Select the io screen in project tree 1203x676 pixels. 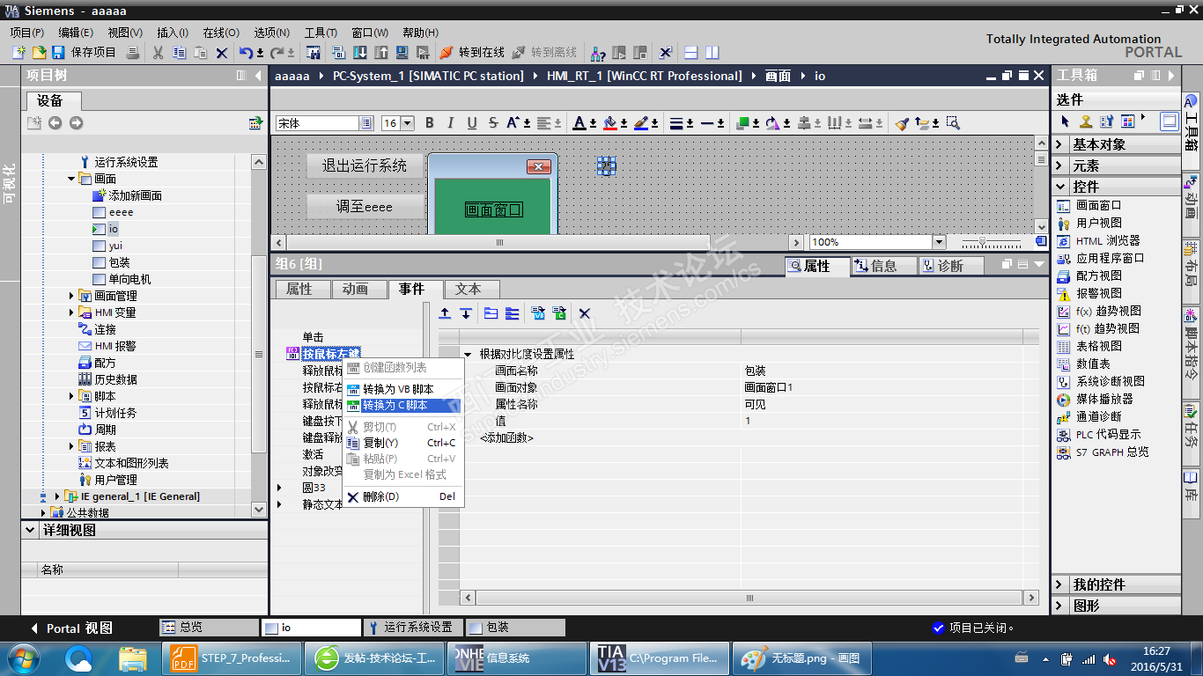pos(114,229)
